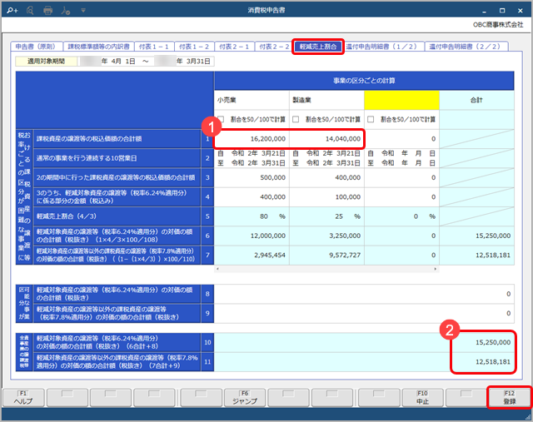Open print preview with the document-magnifier icon
Image resolution: width=533 pixels, height=422 pixels.
point(30,11)
